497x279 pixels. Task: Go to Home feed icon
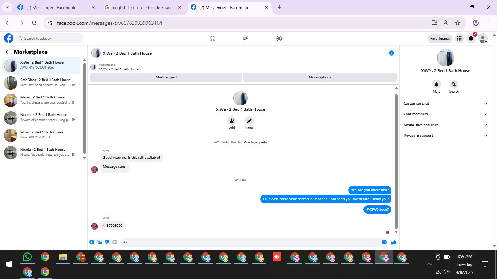pos(212,39)
